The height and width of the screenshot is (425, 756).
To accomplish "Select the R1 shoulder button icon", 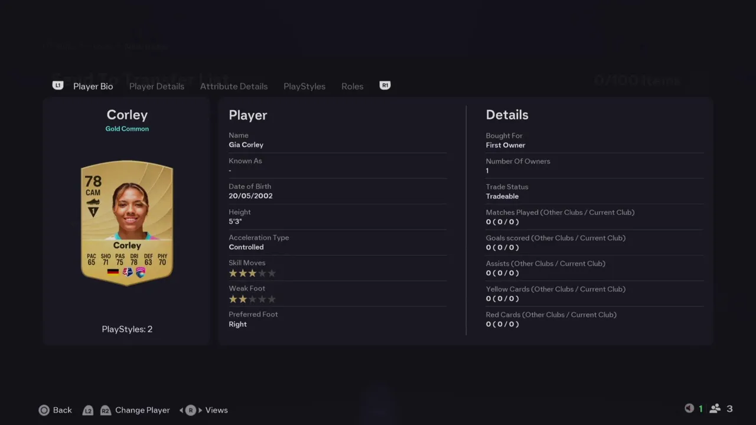I will click(x=385, y=86).
